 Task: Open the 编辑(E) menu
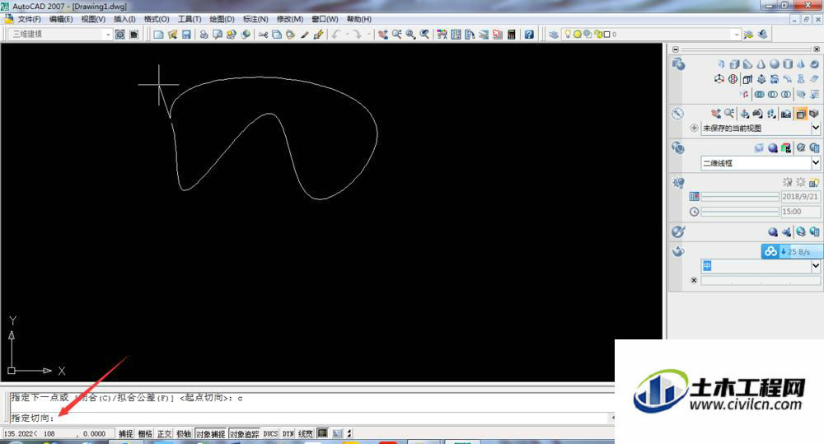61,19
